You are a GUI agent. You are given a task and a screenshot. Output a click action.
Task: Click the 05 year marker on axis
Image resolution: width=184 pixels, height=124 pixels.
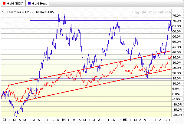pos(125,120)
